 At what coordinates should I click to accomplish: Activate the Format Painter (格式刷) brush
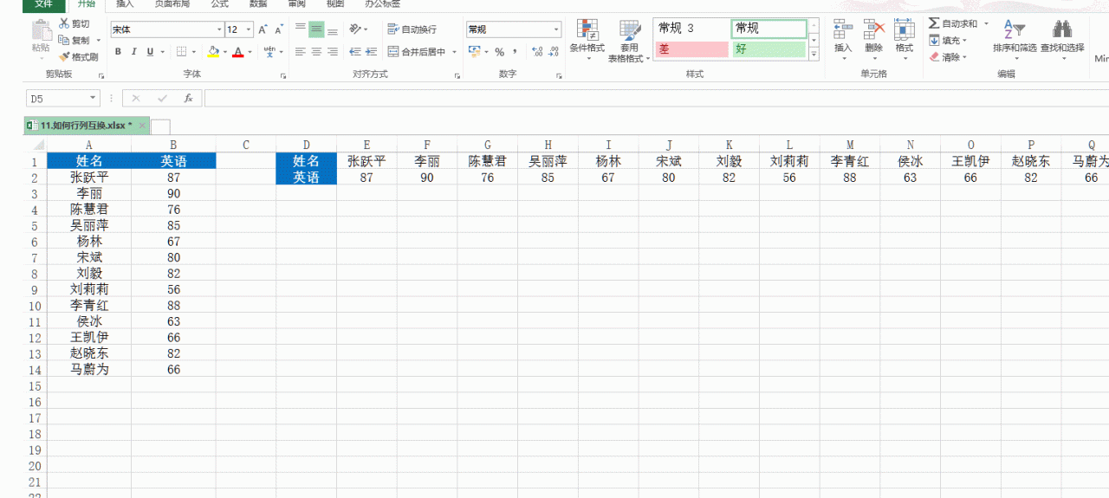pyautogui.click(x=78, y=57)
